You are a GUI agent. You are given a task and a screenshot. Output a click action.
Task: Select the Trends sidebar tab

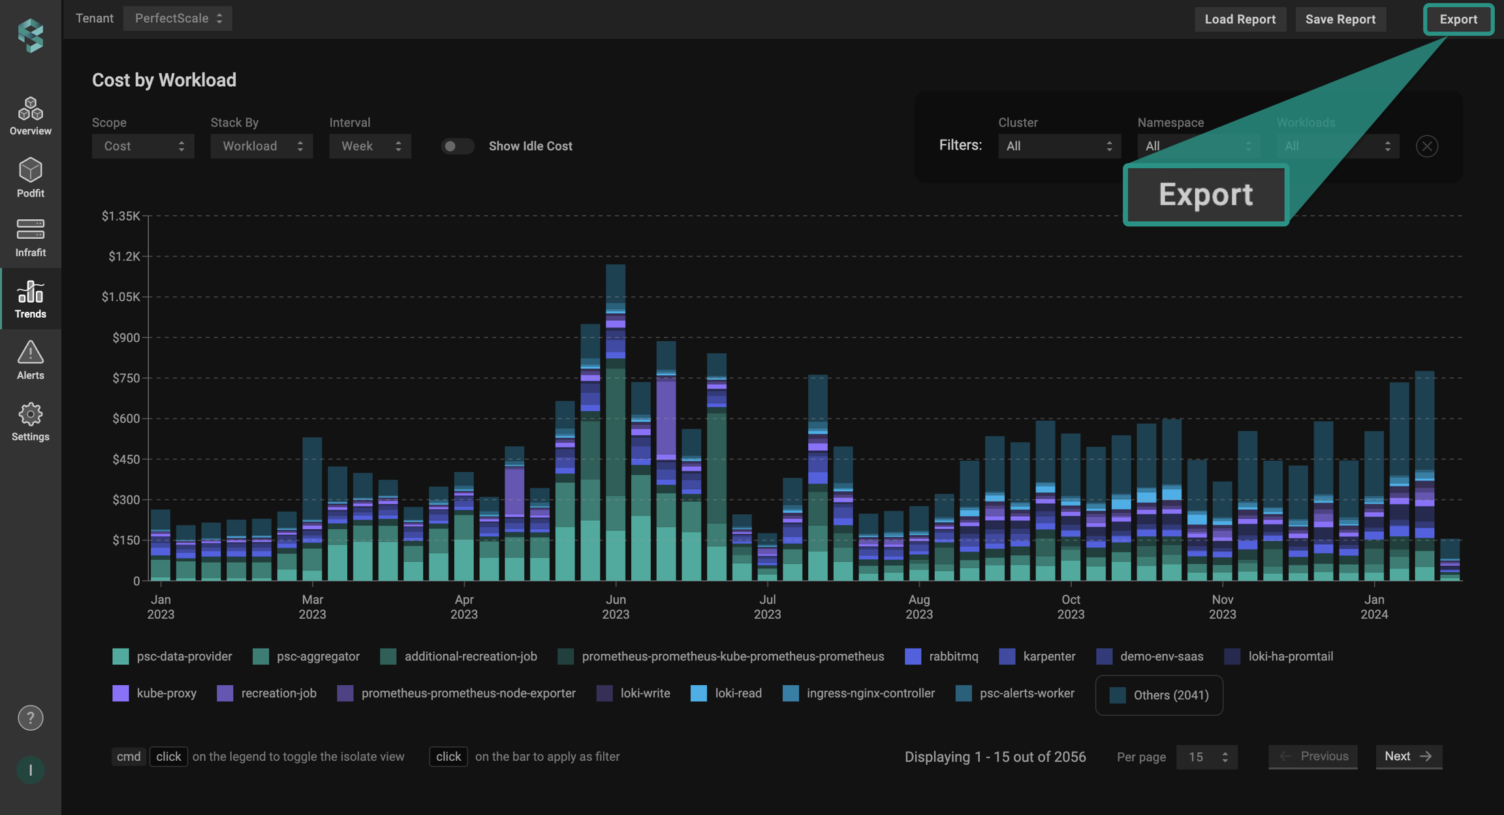(x=30, y=300)
